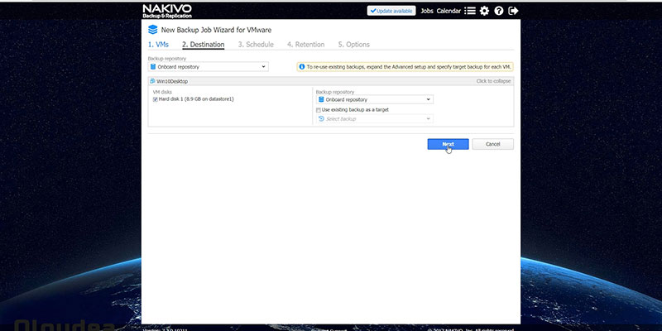Open the help question mark icon

coord(499,11)
